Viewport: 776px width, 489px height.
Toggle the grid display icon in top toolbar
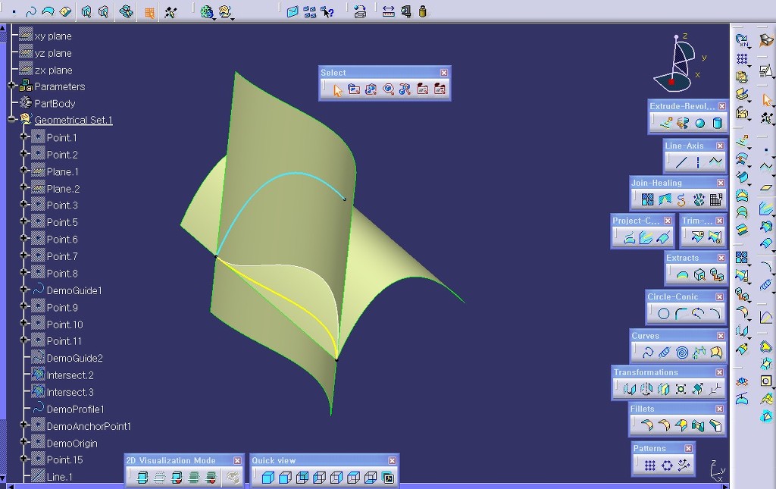(x=149, y=12)
